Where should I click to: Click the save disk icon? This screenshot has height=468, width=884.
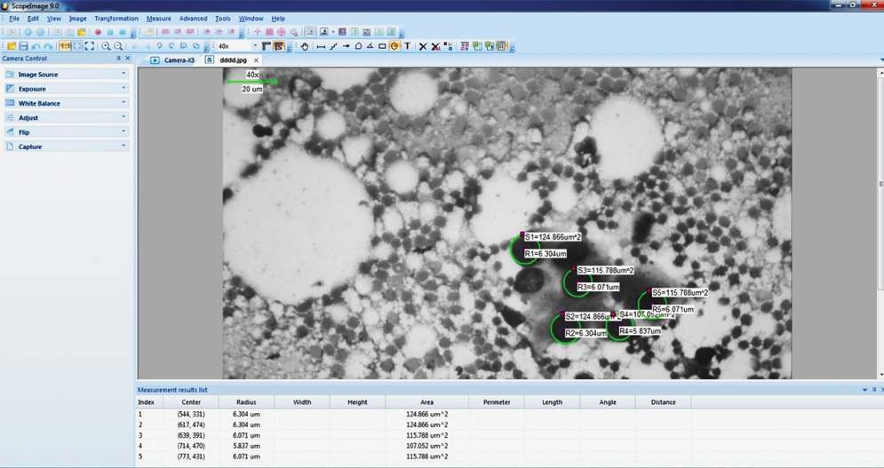(24, 46)
